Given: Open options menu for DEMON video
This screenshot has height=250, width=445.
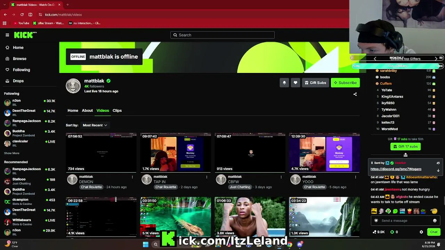Looking at the screenshot, I should pos(132,177).
